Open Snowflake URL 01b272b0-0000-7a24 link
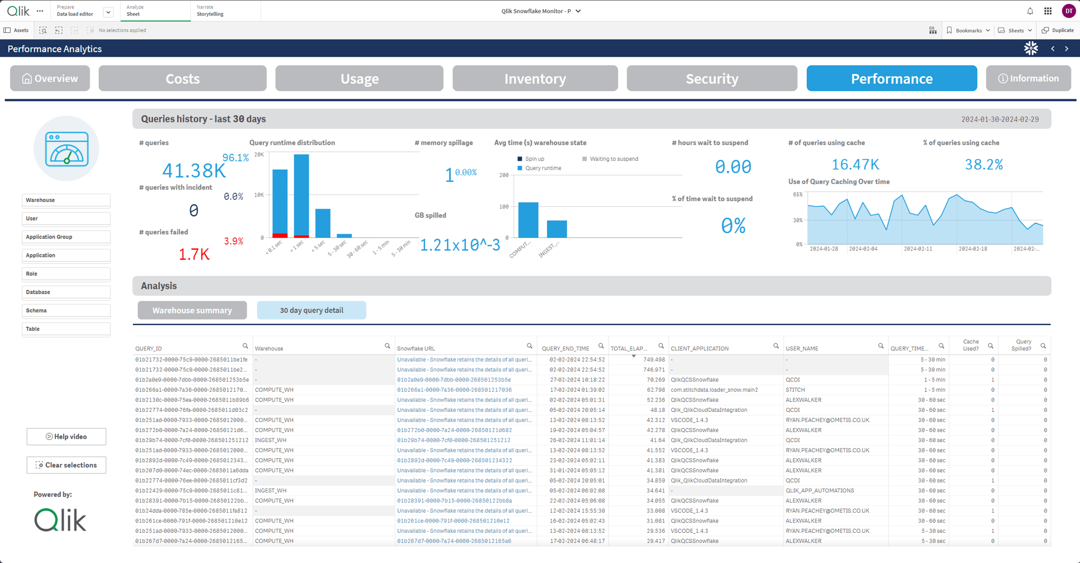Screen dimensions: 1080x563 (x=454, y=430)
